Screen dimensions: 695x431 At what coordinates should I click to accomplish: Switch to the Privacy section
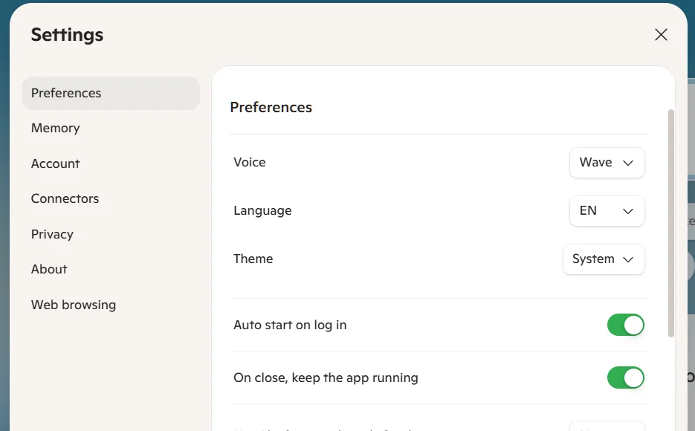[52, 234]
